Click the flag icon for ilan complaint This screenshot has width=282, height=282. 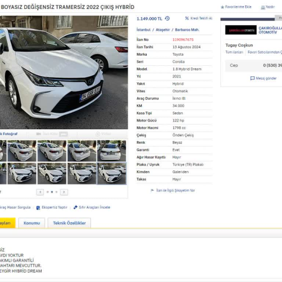(x=152, y=190)
